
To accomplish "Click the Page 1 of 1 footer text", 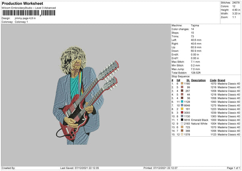I will (234, 168).
